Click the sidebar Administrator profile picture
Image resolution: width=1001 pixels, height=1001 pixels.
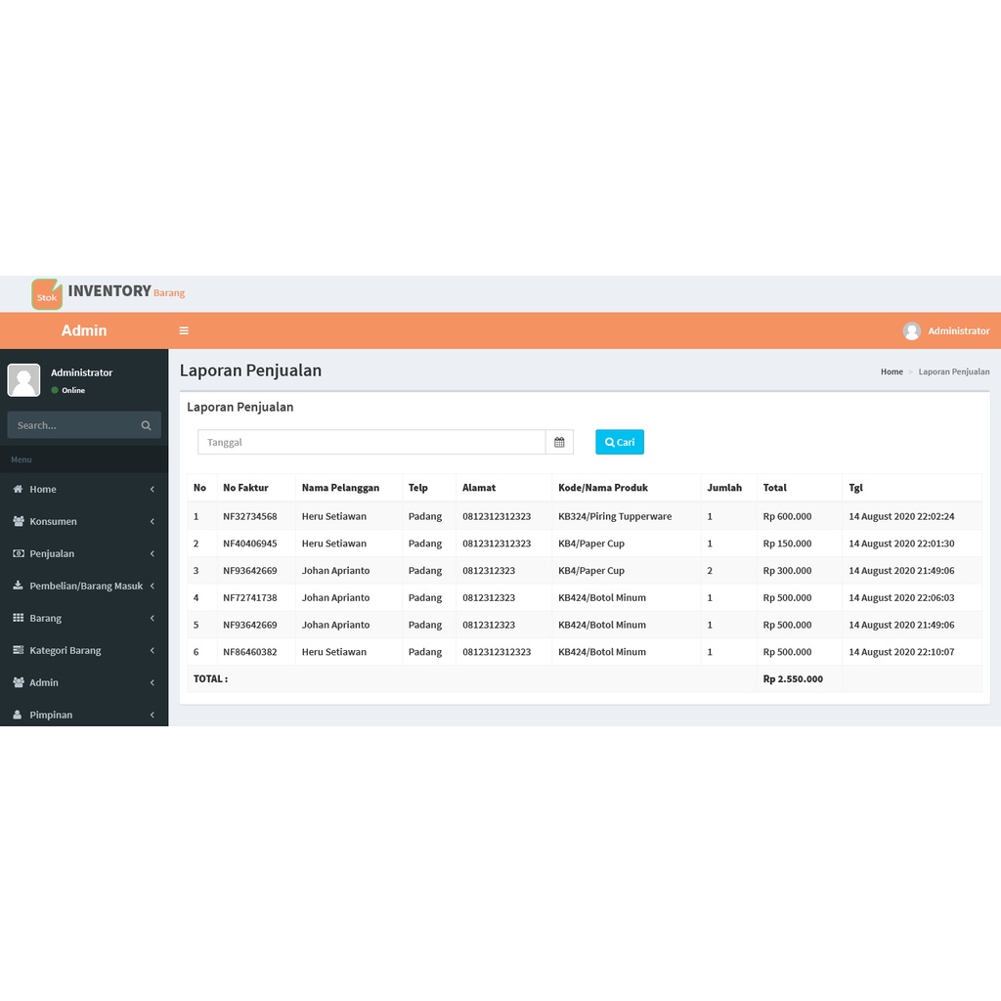(x=23, y=380)
